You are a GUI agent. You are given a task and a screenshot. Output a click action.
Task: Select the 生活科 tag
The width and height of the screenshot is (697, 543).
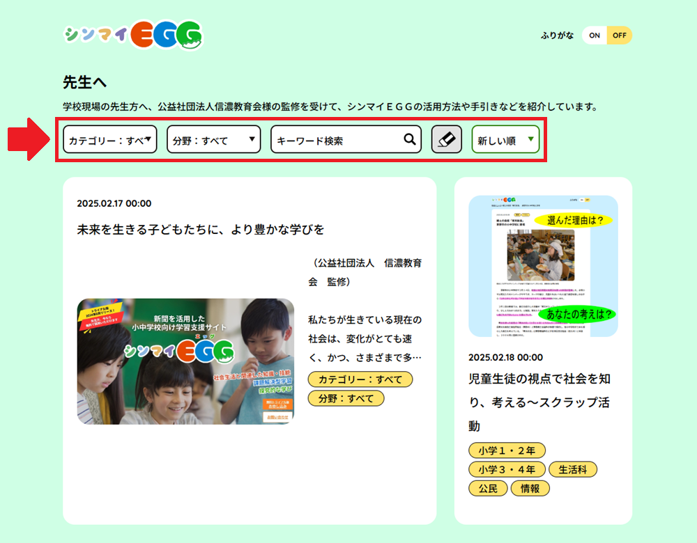572,469
